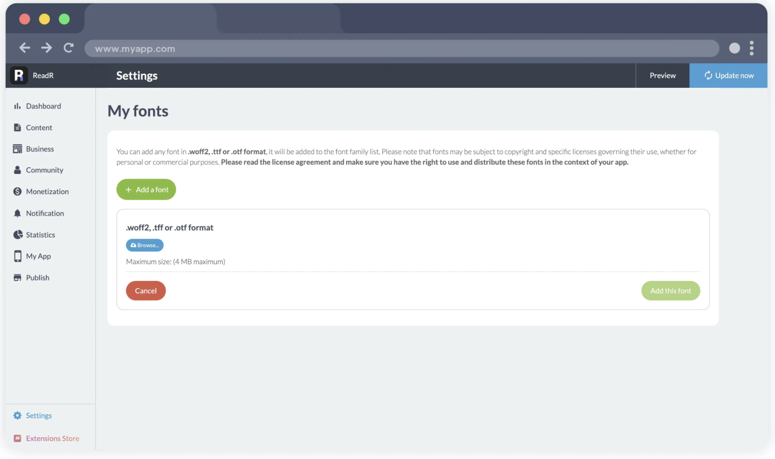Image resolution: width=775 pixels, height=459 pixels.
Task: Go to Content in the sidebar
Action: pyautogui.click(x=39, y=128)
